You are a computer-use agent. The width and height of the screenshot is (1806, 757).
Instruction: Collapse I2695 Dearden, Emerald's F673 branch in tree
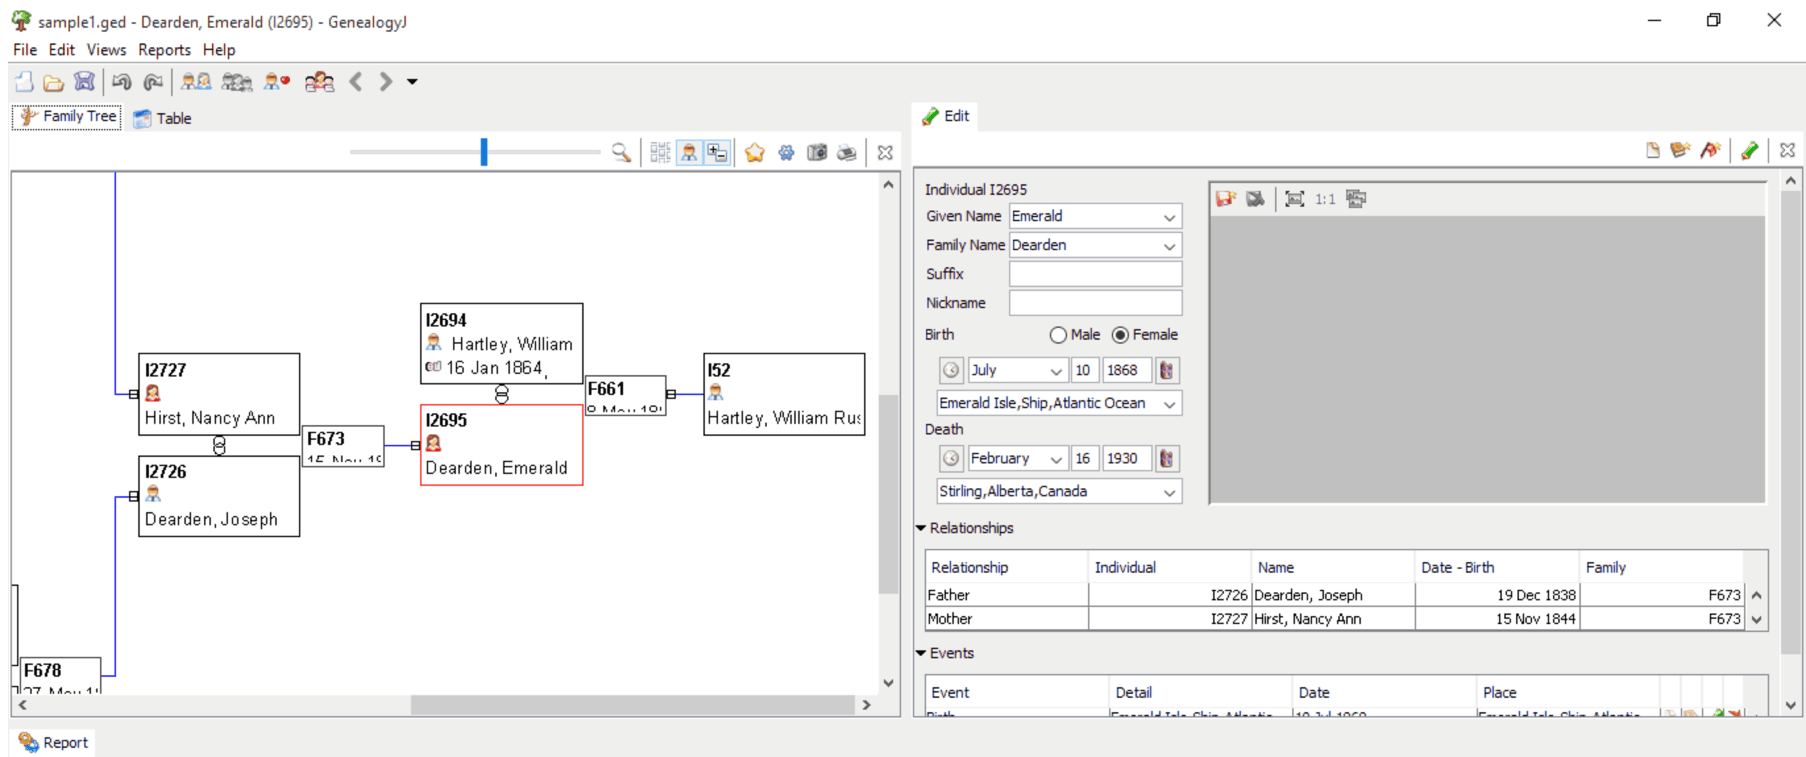[416, 446]
